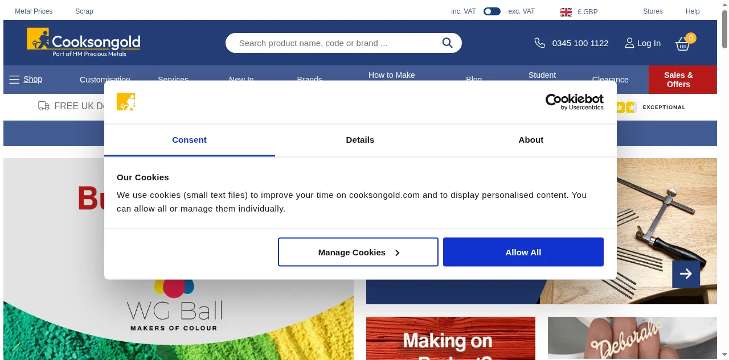Switch to the Details tab
Screen dimensions: 729x360
(x=361, y=140)
